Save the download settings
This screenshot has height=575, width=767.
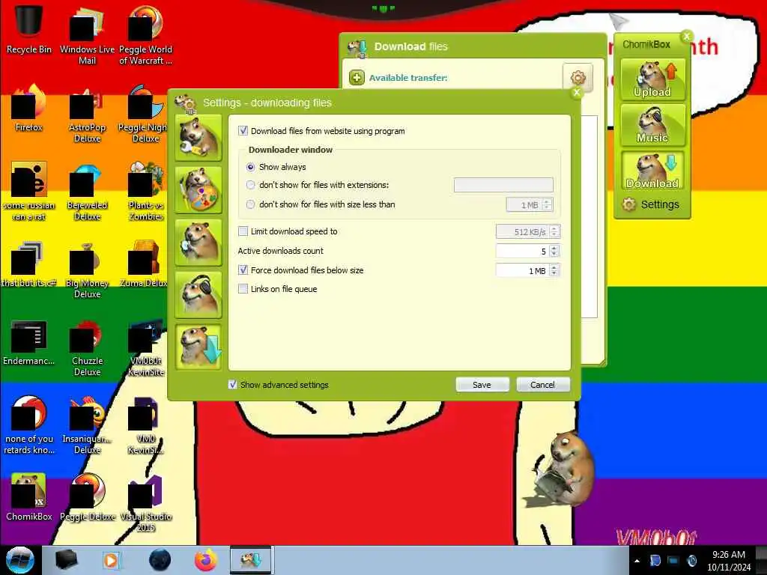(x=482, y=385)
